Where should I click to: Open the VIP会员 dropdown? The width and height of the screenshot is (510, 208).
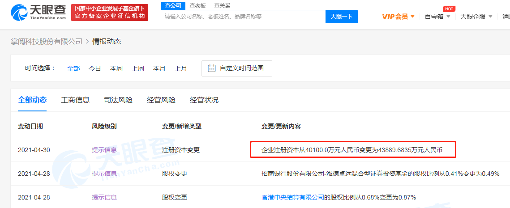pyautogui.click(x=398, y=17)
